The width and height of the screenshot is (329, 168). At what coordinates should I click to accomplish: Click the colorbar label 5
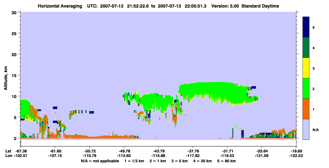click(314, 27)
